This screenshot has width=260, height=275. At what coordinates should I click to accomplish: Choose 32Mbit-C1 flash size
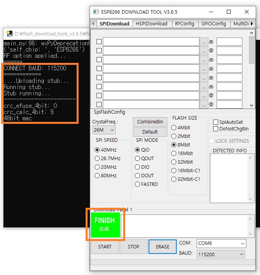coord(186,179)
